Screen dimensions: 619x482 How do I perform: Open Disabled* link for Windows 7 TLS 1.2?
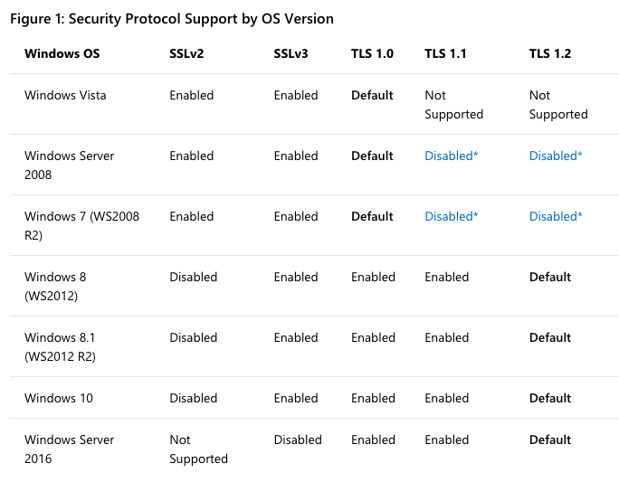pos(556,216)
